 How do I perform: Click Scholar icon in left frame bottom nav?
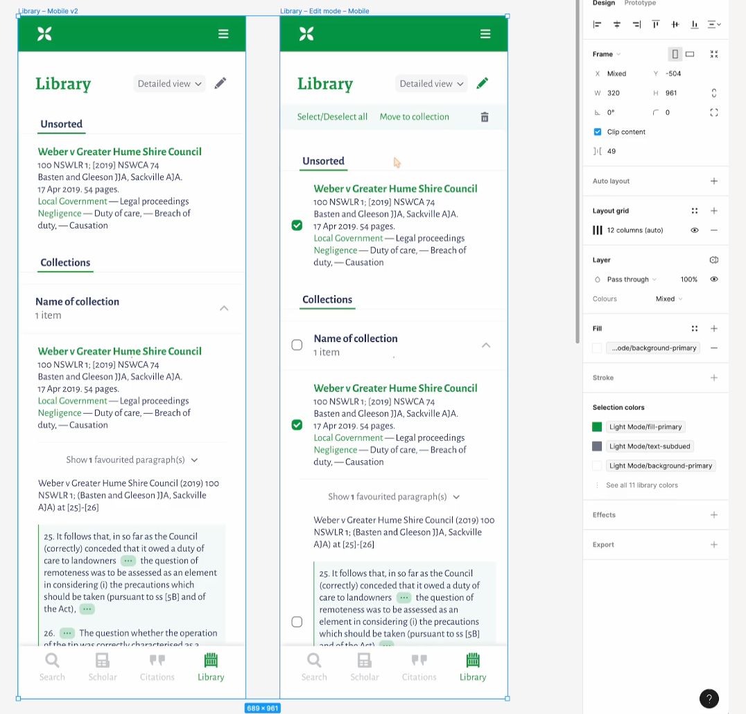103,661
